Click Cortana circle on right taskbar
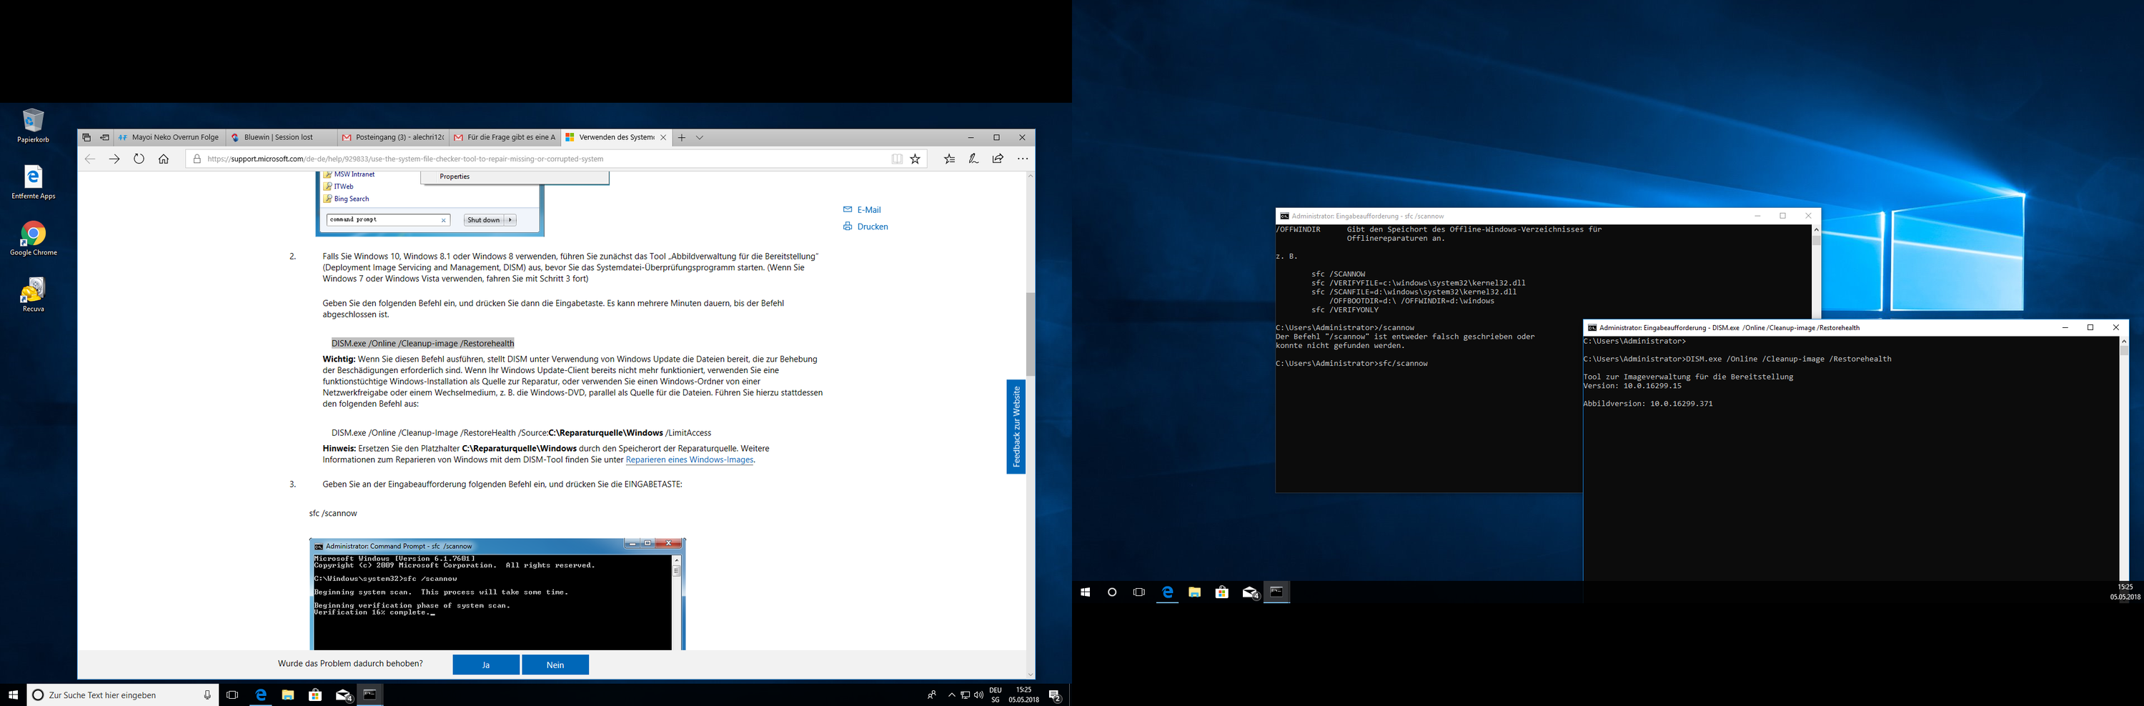 (1112, 592)
